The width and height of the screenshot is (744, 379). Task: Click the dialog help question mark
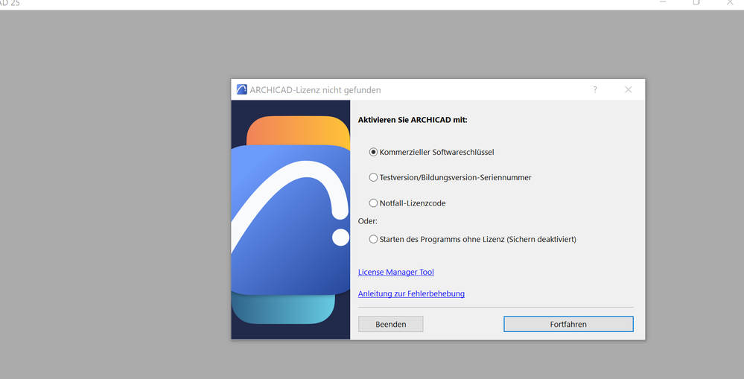click(x=595, y=89)
